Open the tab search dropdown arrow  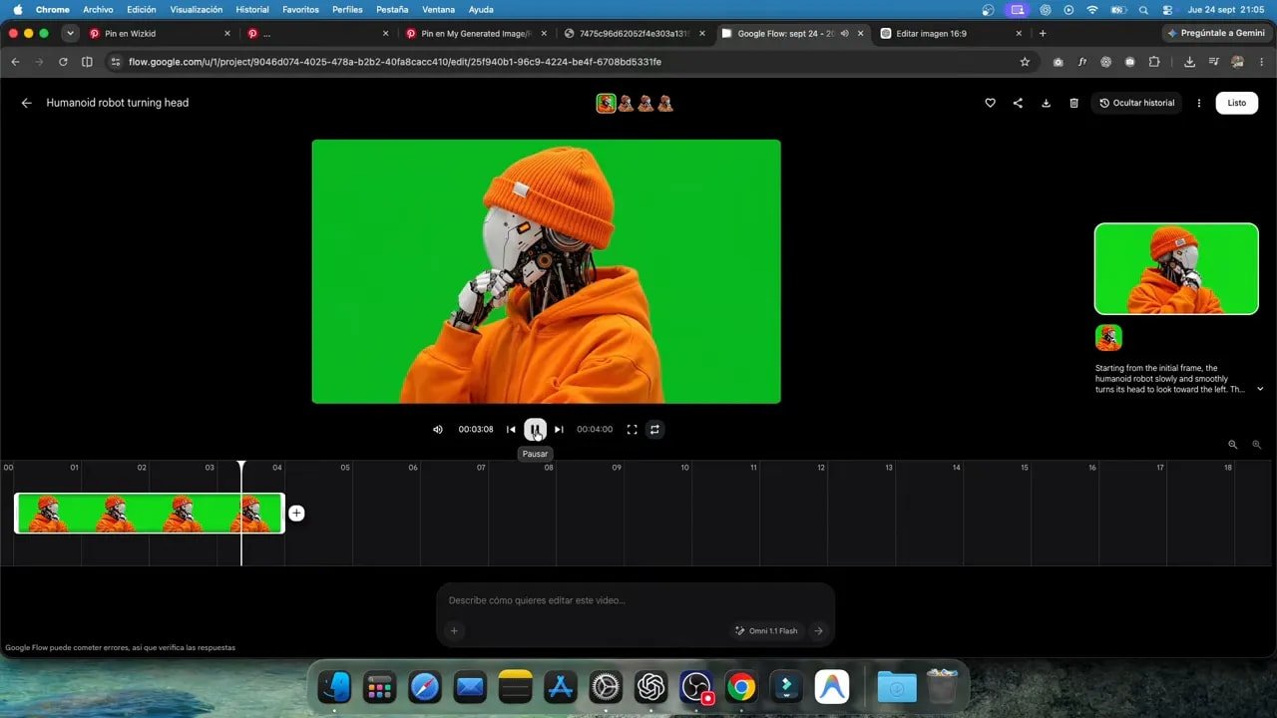coord(70,33)
